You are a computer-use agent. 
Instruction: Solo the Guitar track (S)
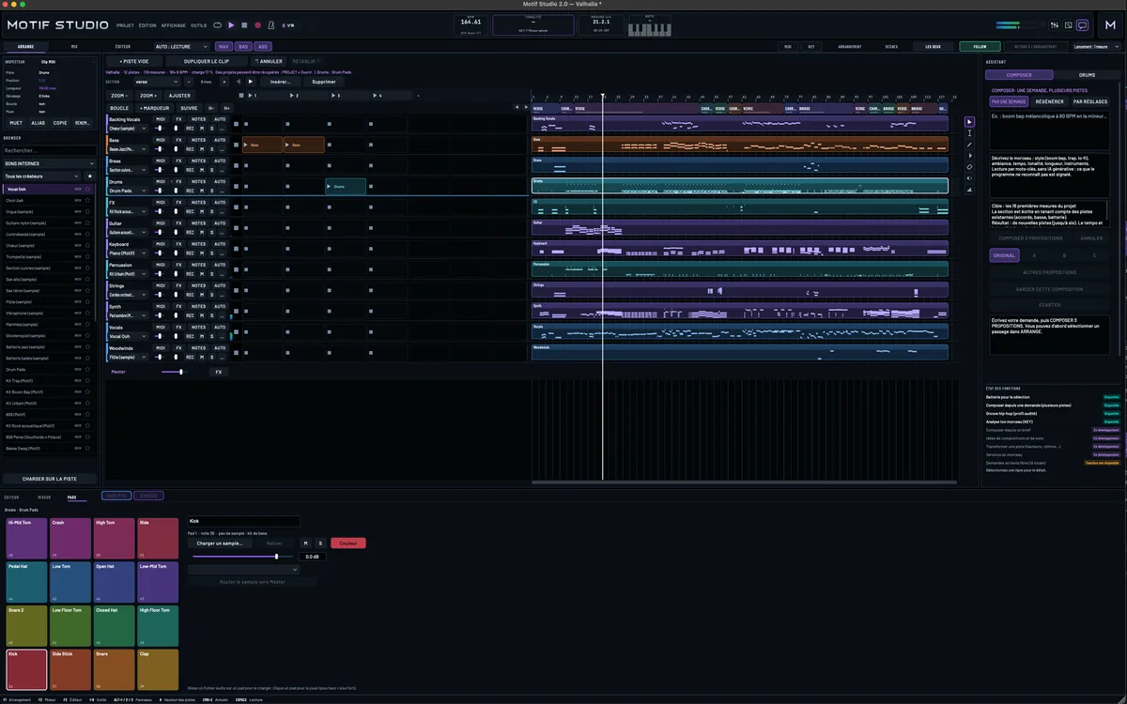click(x=212, y=232)
